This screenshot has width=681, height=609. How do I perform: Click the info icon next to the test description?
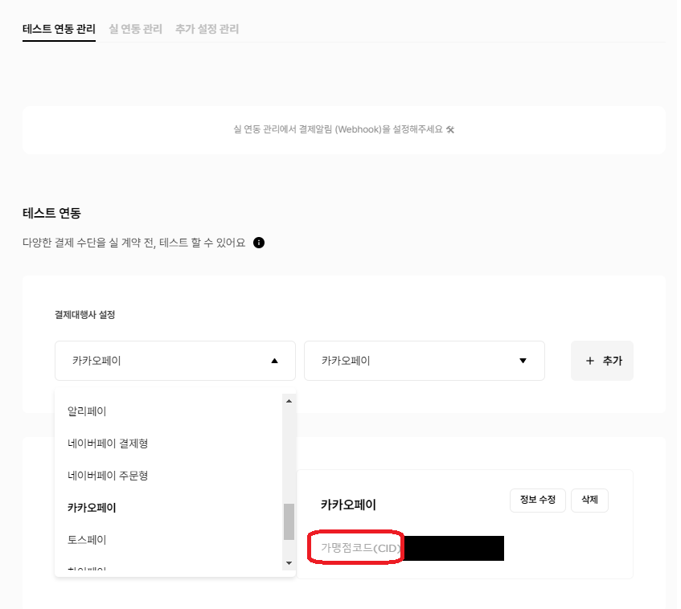(x=259, y=243)
